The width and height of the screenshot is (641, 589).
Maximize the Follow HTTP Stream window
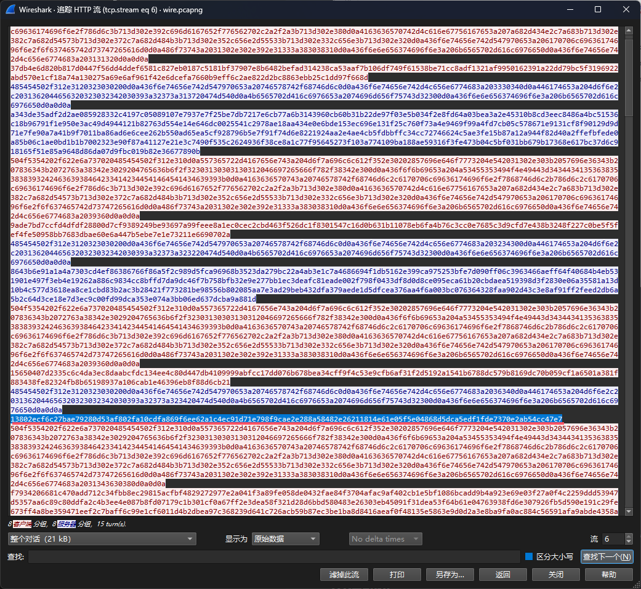coord(598,10)
